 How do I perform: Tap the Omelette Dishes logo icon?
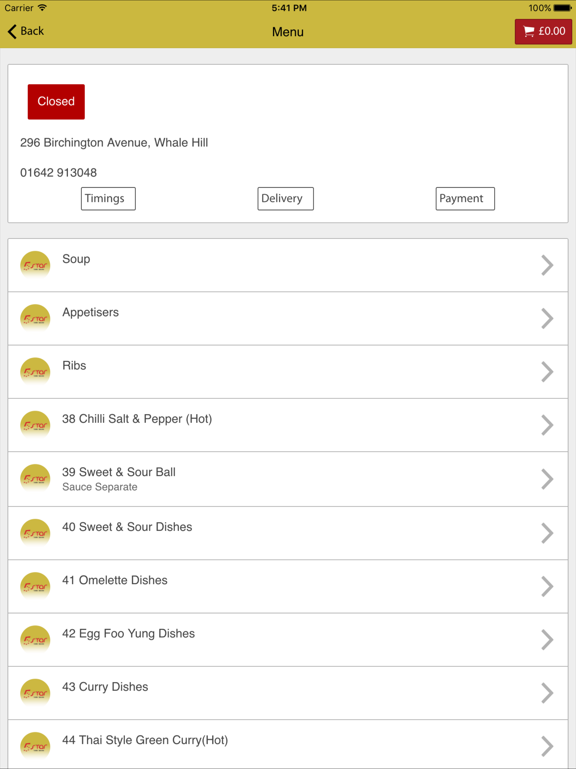[x=35, y=587]
